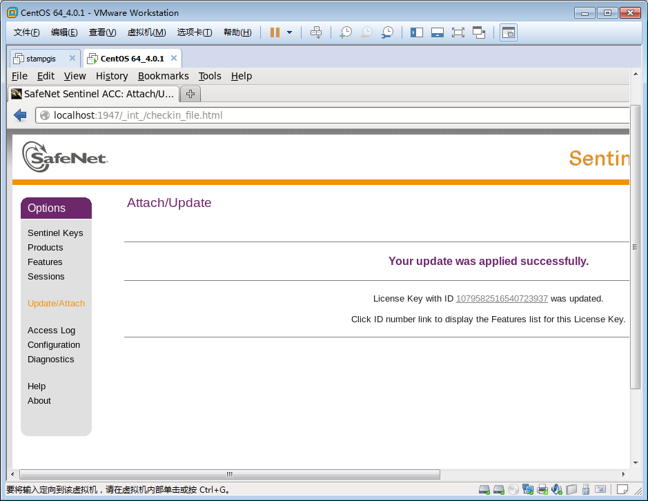Open Sentinel Keys in Options
Screen dimensions: 648x501
(x=55, y=233)
